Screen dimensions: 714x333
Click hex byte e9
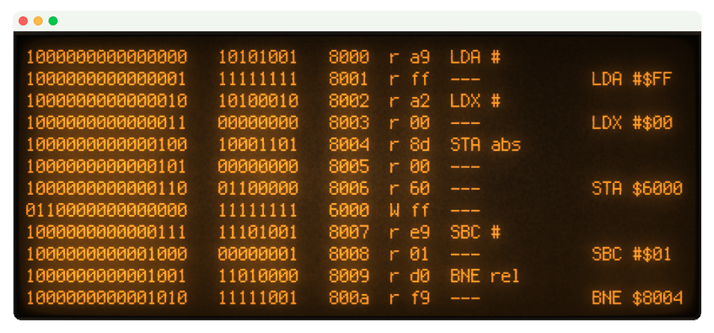pos(420,232)
